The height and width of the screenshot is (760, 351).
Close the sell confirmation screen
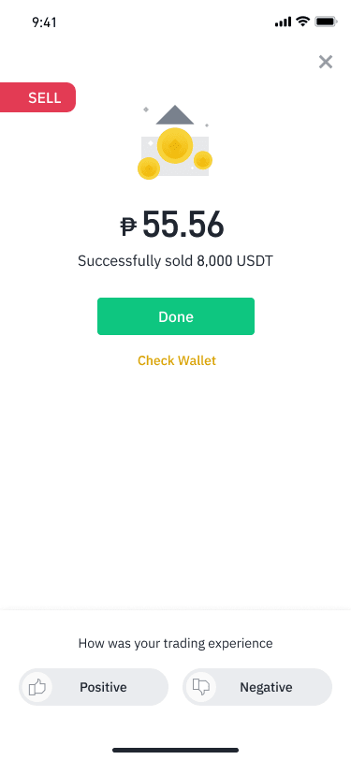point(326,62)
